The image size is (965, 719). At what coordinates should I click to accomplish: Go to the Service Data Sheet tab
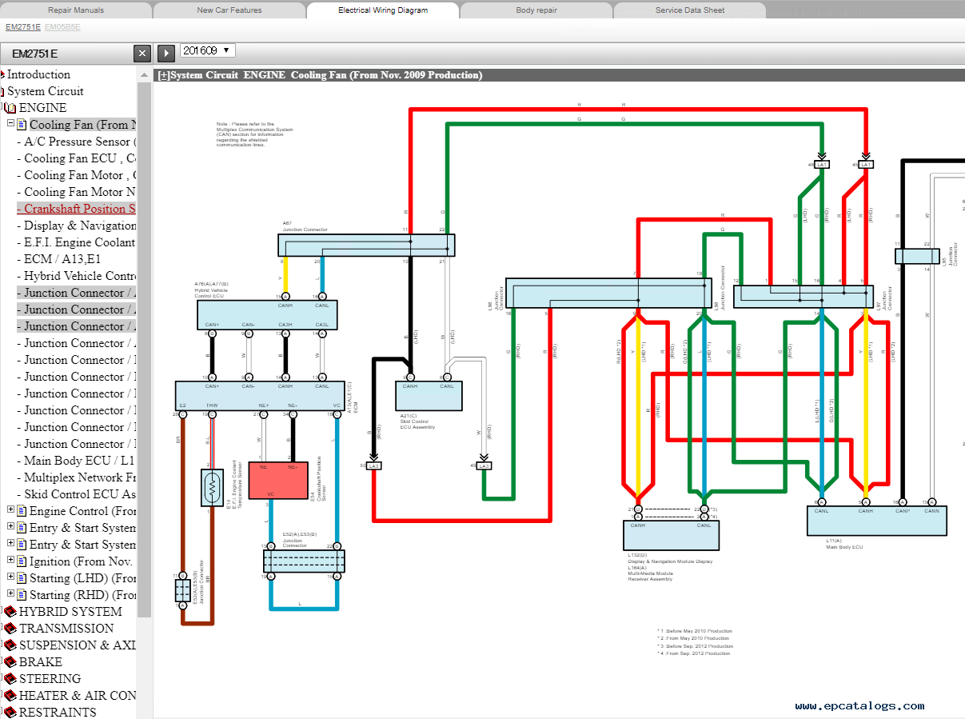[x=690, y=10]
